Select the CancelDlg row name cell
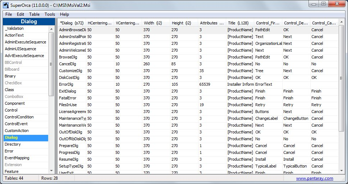 click(72, 64)
